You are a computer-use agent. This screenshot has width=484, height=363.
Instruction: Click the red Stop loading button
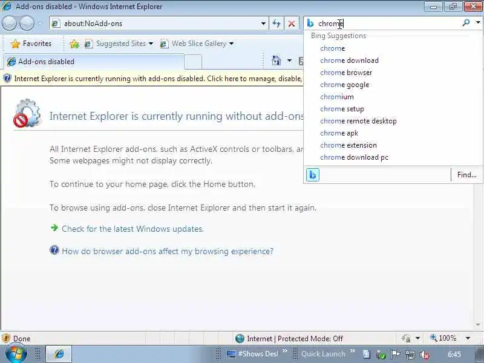(292, 24)
